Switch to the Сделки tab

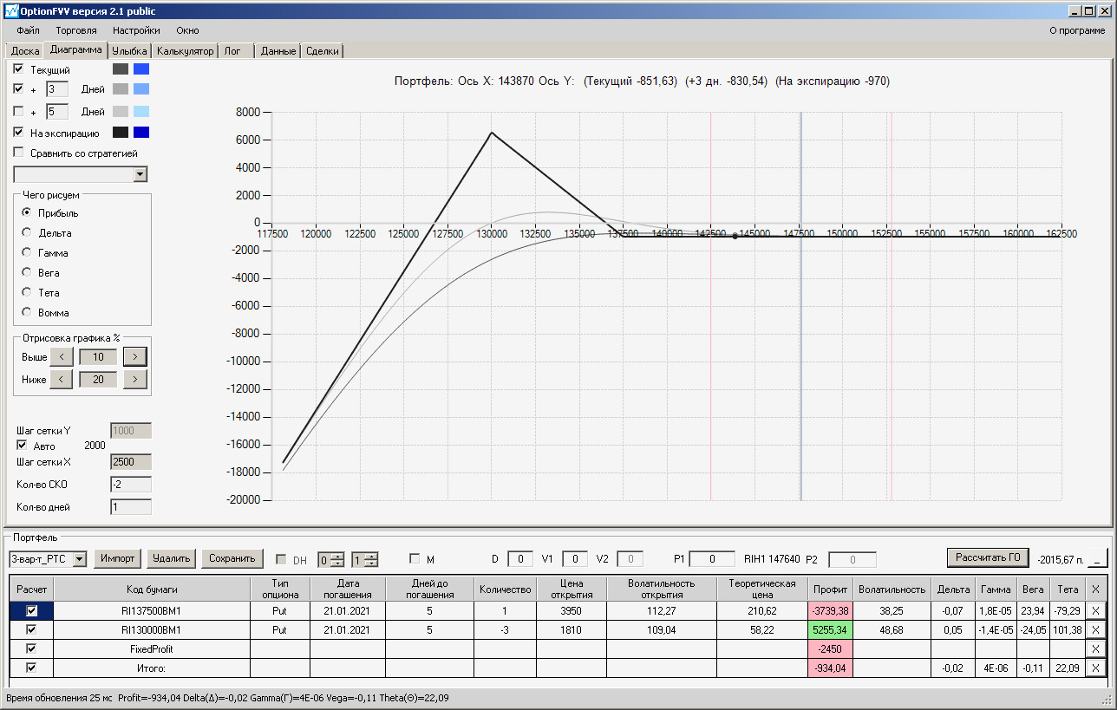coord(323,51)
